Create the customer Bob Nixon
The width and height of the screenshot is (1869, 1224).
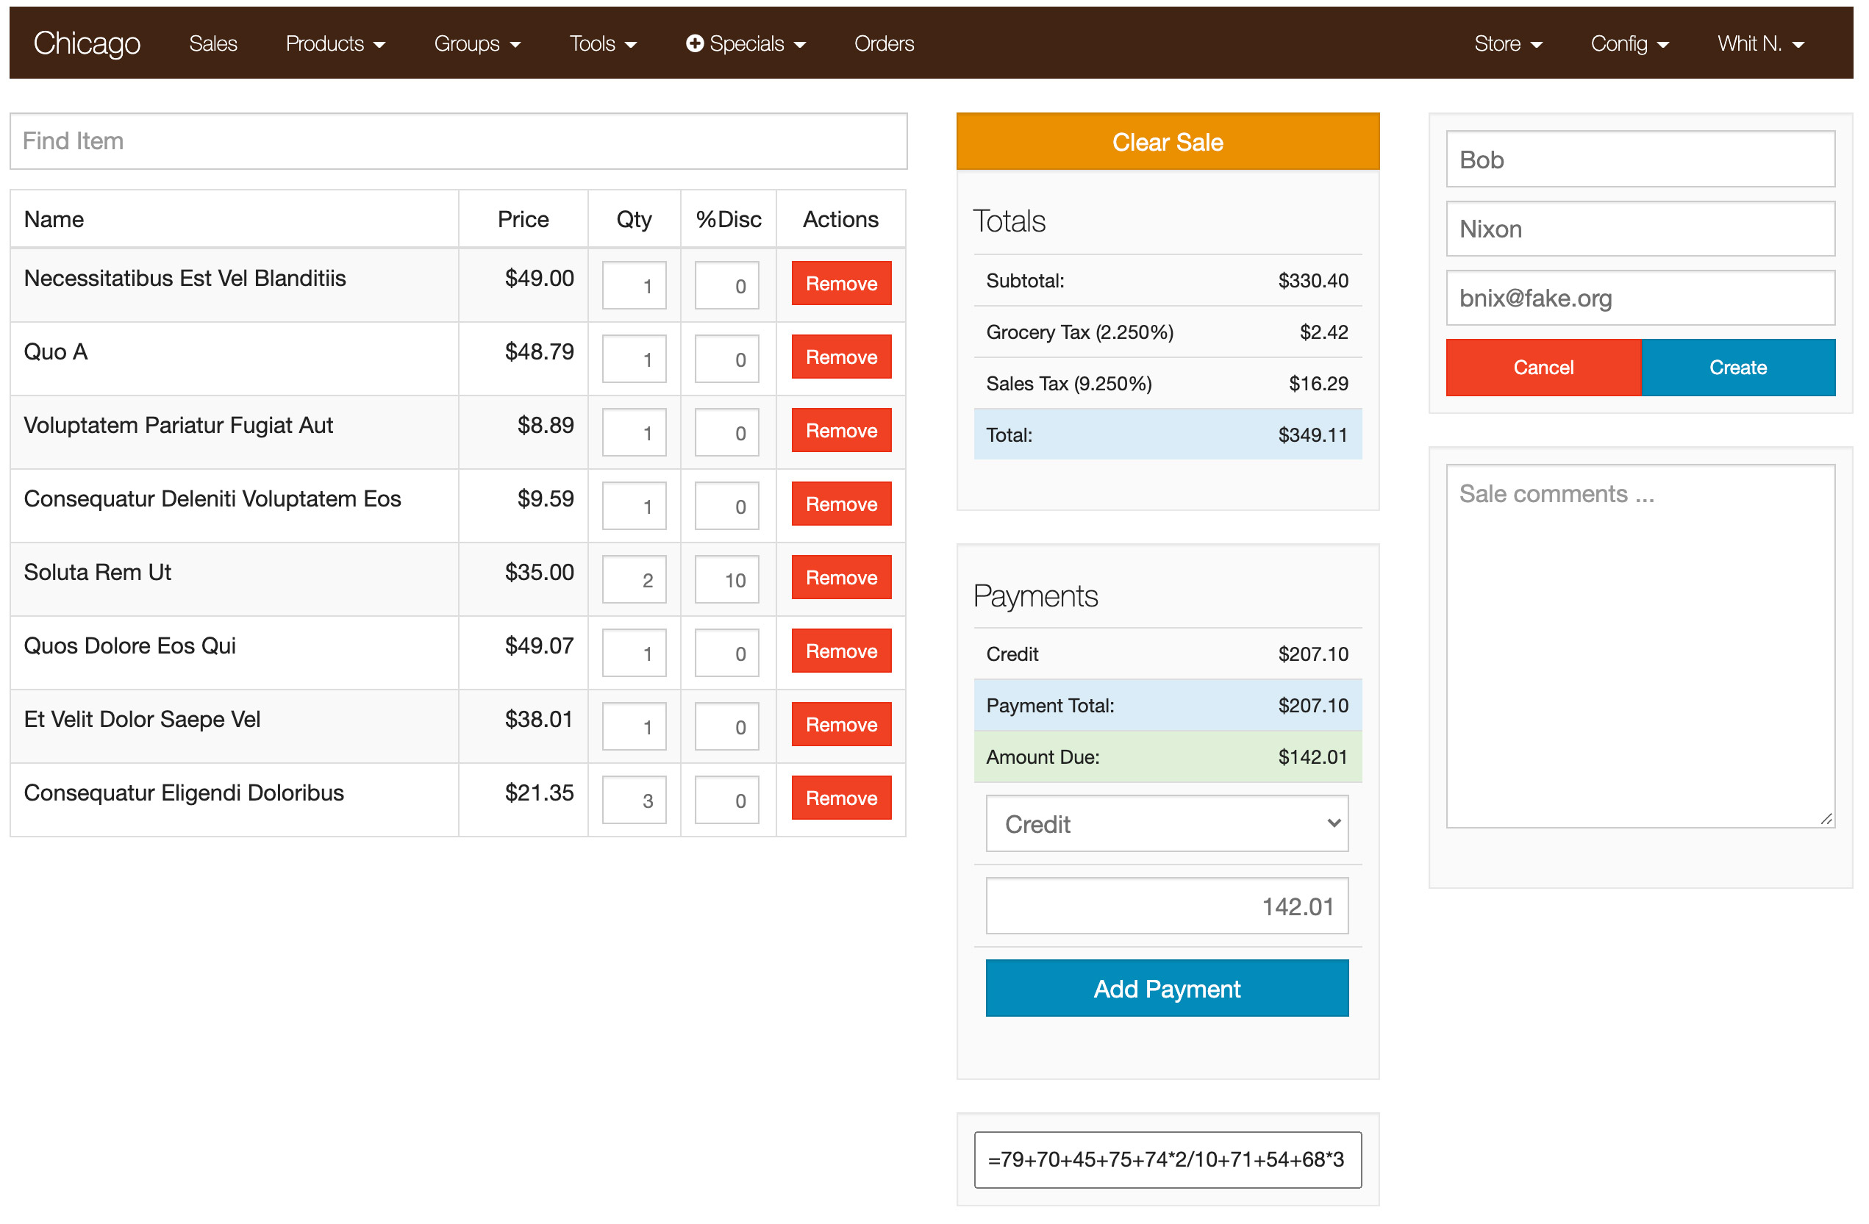coord(1738,368)
